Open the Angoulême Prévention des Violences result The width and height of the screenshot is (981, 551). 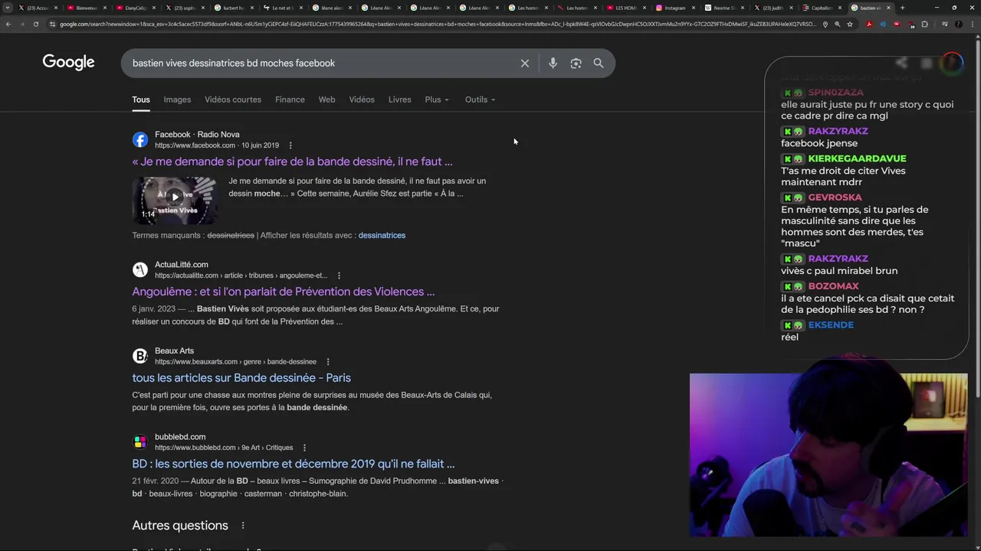pos(283,292)
